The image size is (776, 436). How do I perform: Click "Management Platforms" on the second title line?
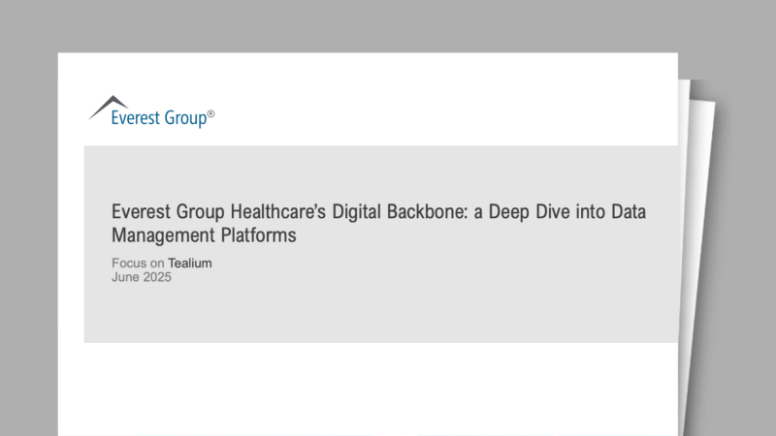(x=202, y=234)
